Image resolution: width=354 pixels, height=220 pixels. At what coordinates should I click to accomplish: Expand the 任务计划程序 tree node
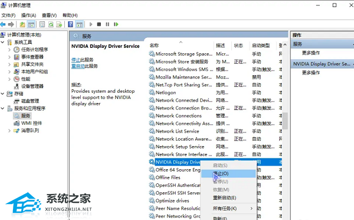[x=9, y=50]
